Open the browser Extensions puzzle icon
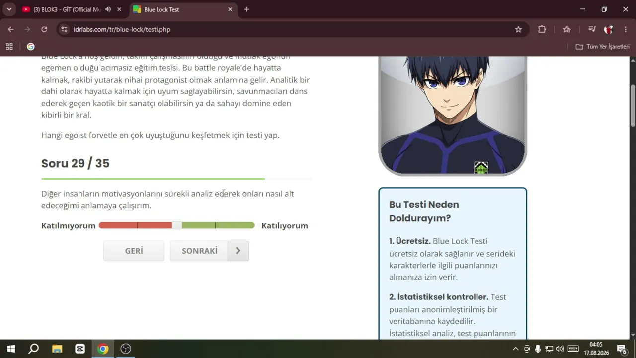The width and height of the screenshot is (636, 358). pyautogui.click(x=542, y=29)
